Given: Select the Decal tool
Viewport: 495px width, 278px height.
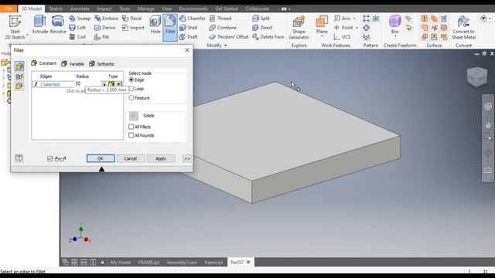Looking at the screenshot, I should coord(132,19).
